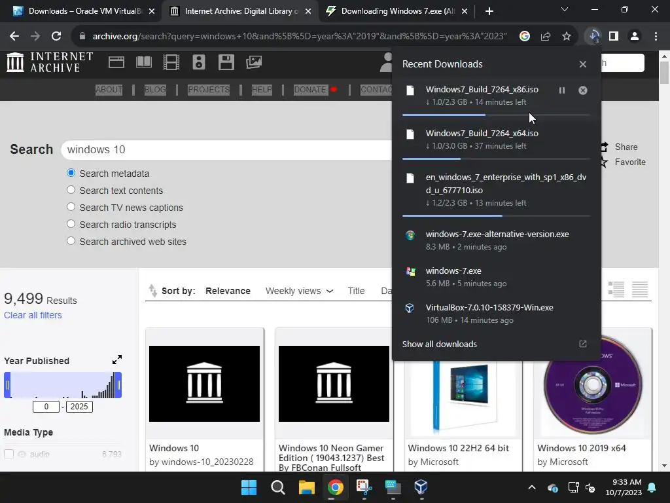Image resolution: width=670 pixels, height=503 pixels.
Task: Show hidden system tray icons
Action: 532,487
